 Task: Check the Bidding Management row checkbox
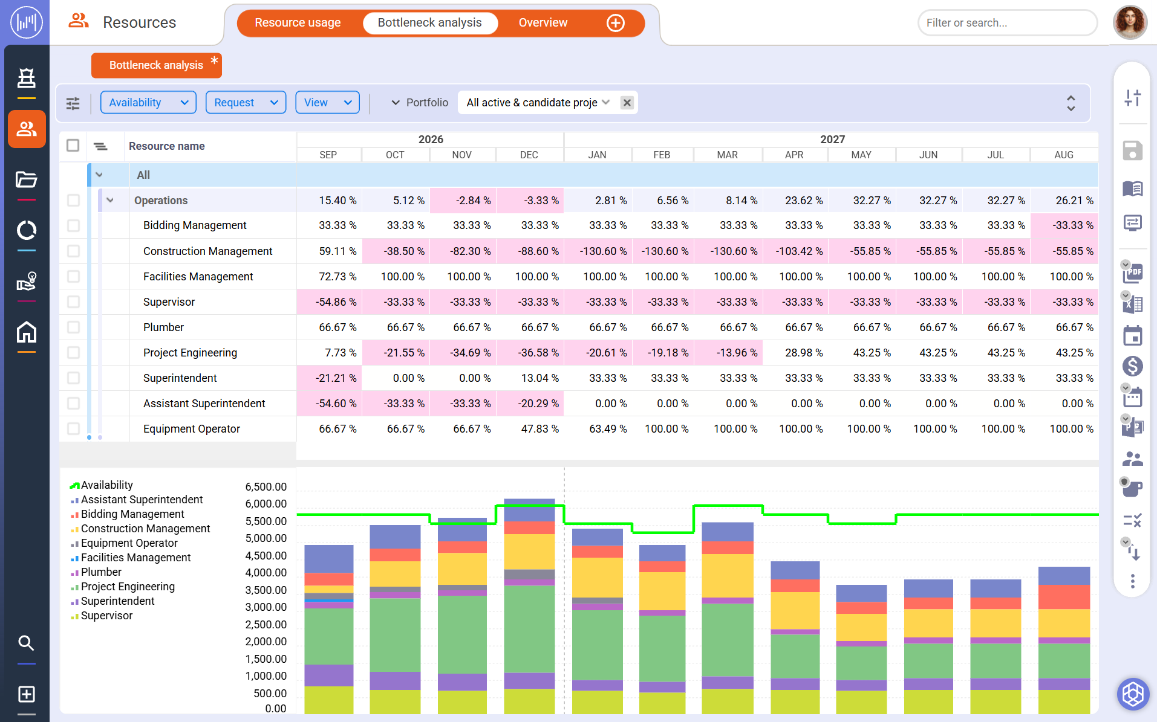pos(73,225)
